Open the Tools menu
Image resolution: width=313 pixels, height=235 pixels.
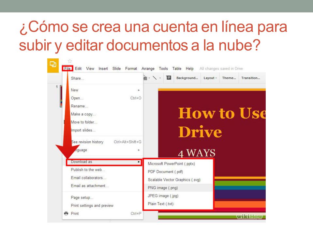(163, 69)
